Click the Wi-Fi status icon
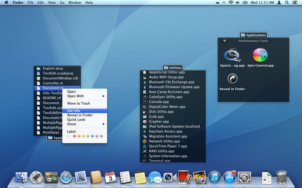 click(231, 3)
